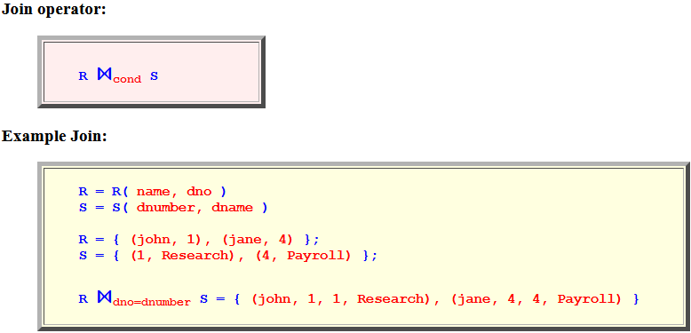Click the letter S in the pink box

pos(154,76)
